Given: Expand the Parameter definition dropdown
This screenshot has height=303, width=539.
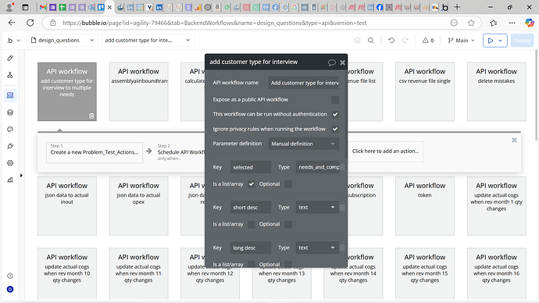Looking at the screenshot, I should point(303,144).
